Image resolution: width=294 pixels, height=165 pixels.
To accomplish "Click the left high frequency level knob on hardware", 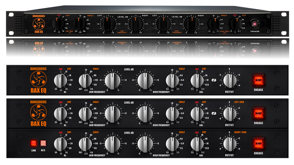I will [163, 24].
